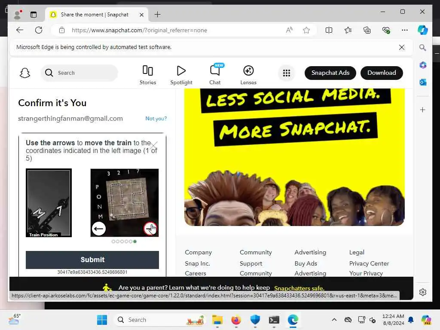Add a sidebar app with the plus
This screenshot has height=330, width=440.
coord(423,110)
